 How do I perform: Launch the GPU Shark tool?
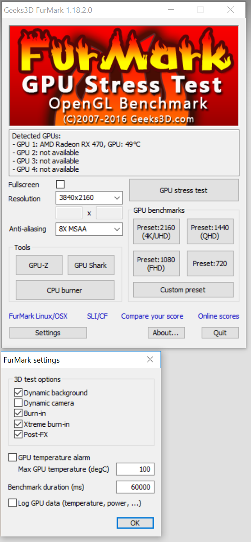click(x=90, y=265)
